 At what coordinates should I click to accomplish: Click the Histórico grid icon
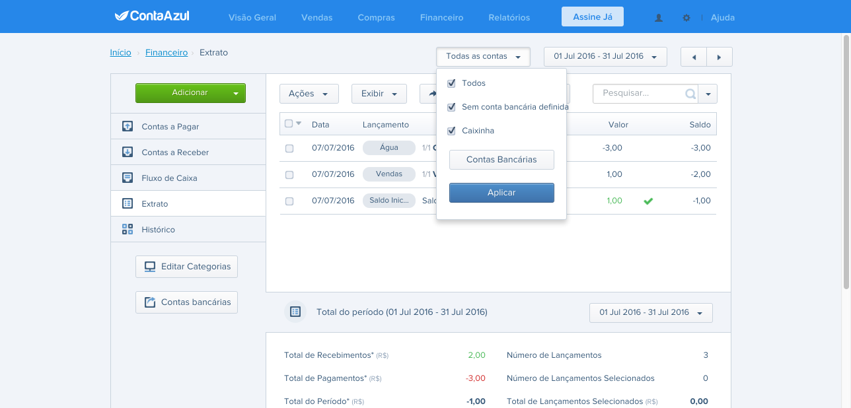point(128,229)
